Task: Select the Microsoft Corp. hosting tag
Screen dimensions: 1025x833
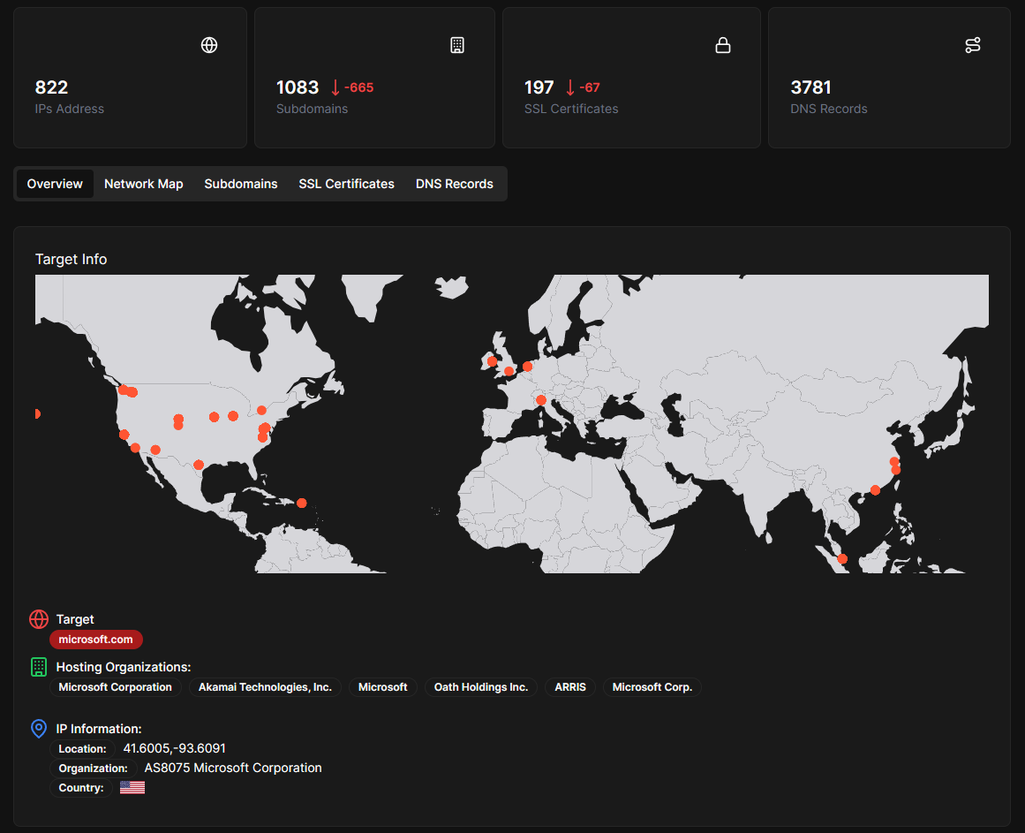Action: click(x=652, y=687)
